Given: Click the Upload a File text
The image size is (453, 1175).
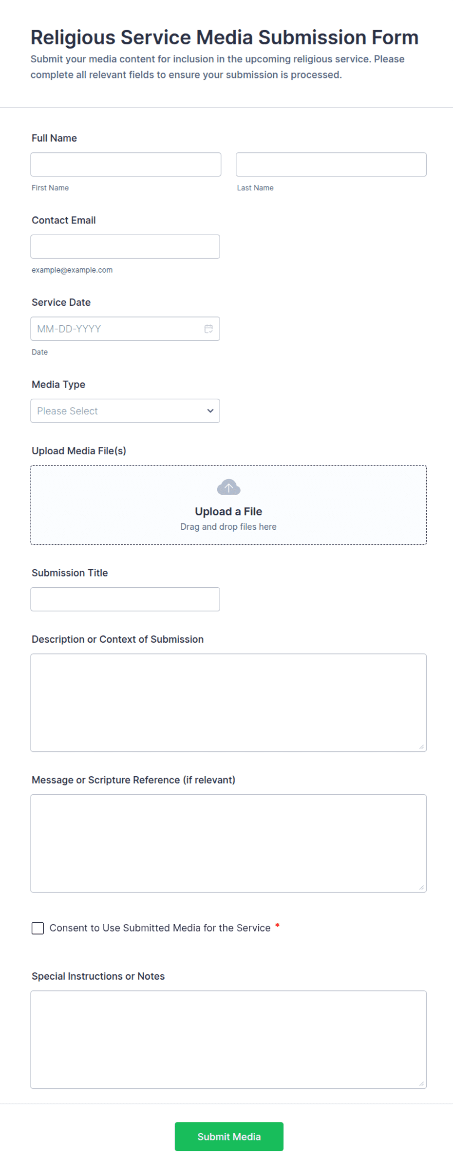Looking at the screenshot, I should pos(228,511).
